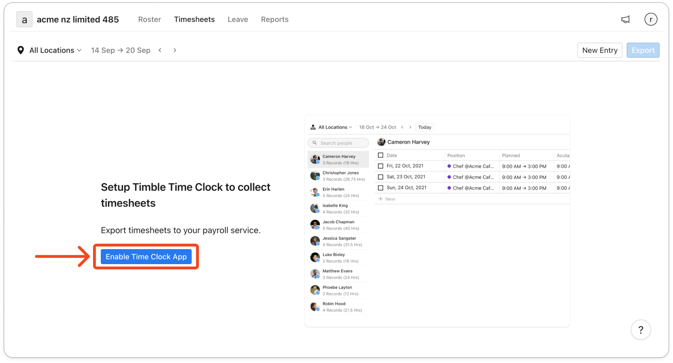
Task: Select Robin Hood 4 Records (21.5 Hrs)
Action: 338,307
